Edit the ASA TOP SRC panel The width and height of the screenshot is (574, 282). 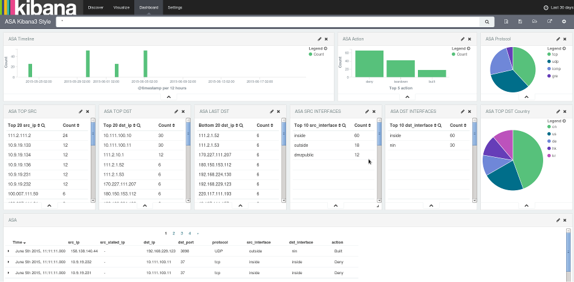[x=81, y=112]
